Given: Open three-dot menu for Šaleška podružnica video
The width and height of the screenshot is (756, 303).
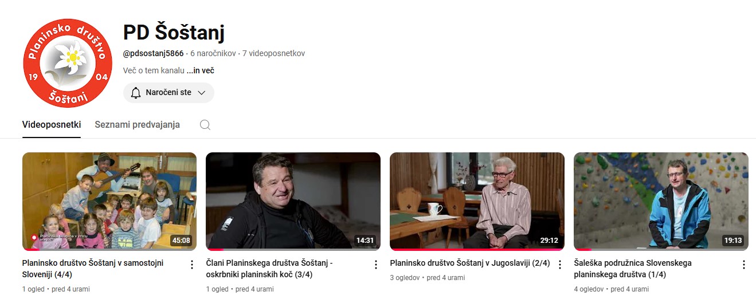Looking at the screenshot, I should coord(744,265).
